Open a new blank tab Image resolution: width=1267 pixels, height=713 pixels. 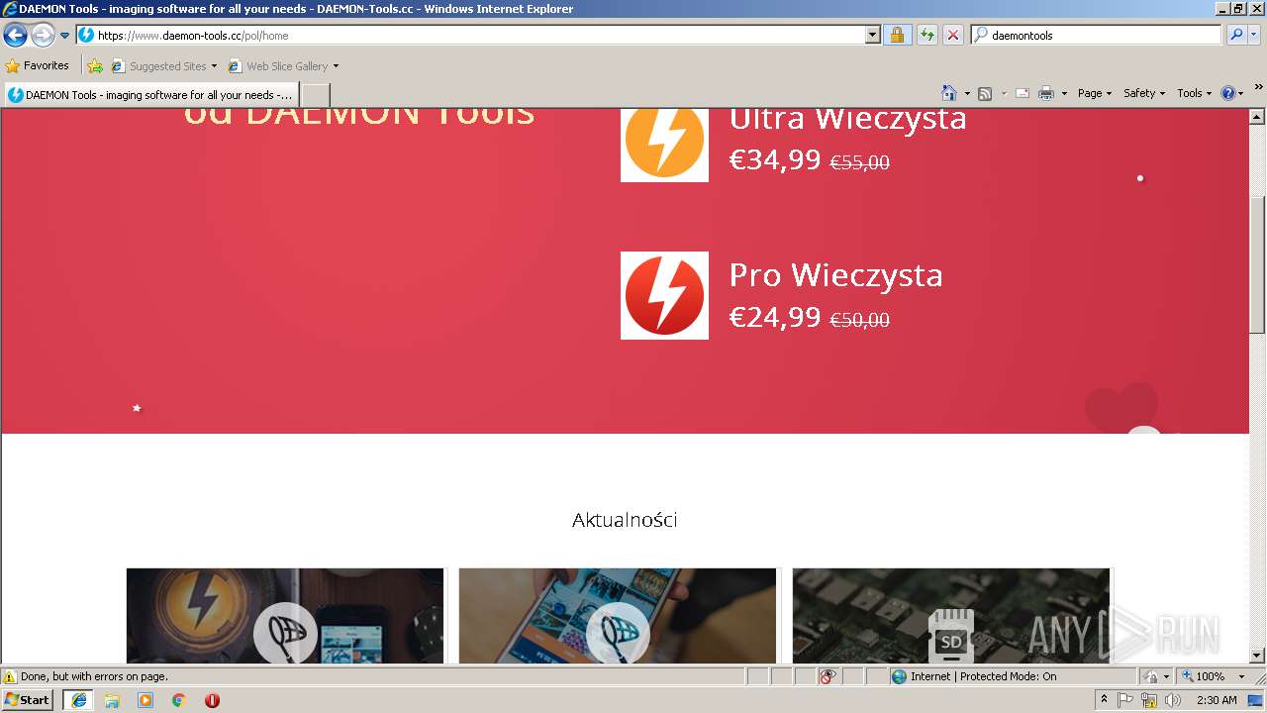coord(315,95)
